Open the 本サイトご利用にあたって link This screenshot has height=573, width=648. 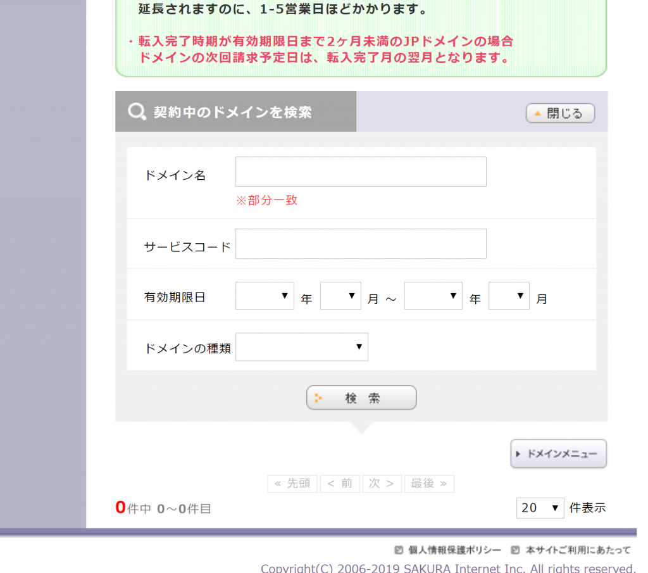578,550
